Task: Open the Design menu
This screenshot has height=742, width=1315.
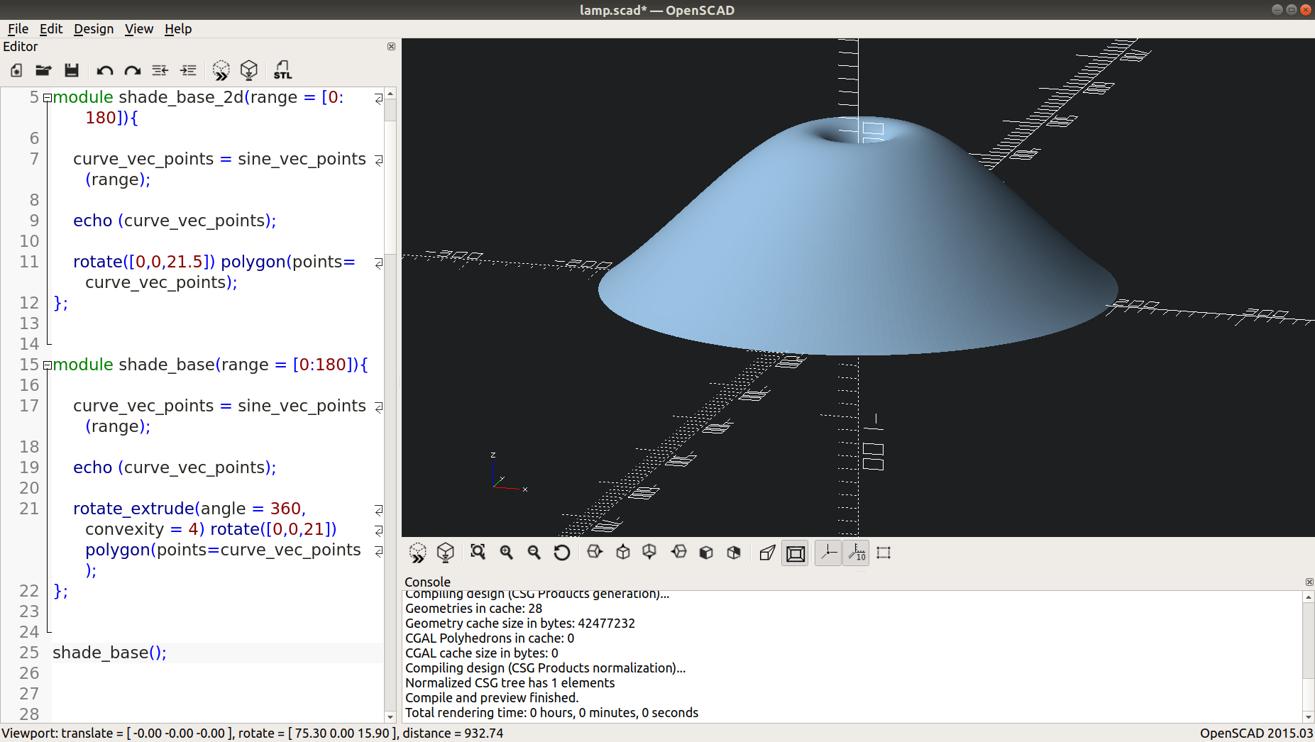Action: (x=94, y=29)
